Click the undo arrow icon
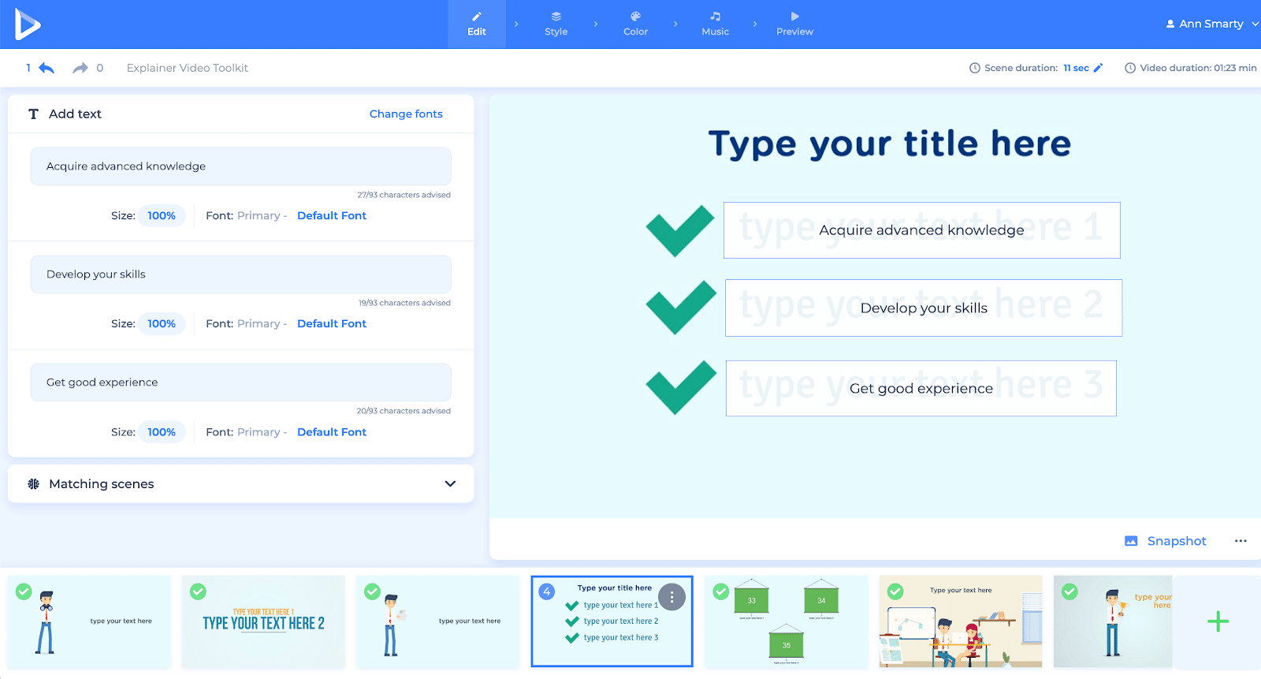The width and height of the screenshot is (1261, 679). (46, 69)
